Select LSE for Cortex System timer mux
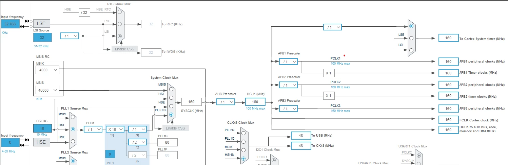Viewport: 508px width, 165px height. [411, 38]
